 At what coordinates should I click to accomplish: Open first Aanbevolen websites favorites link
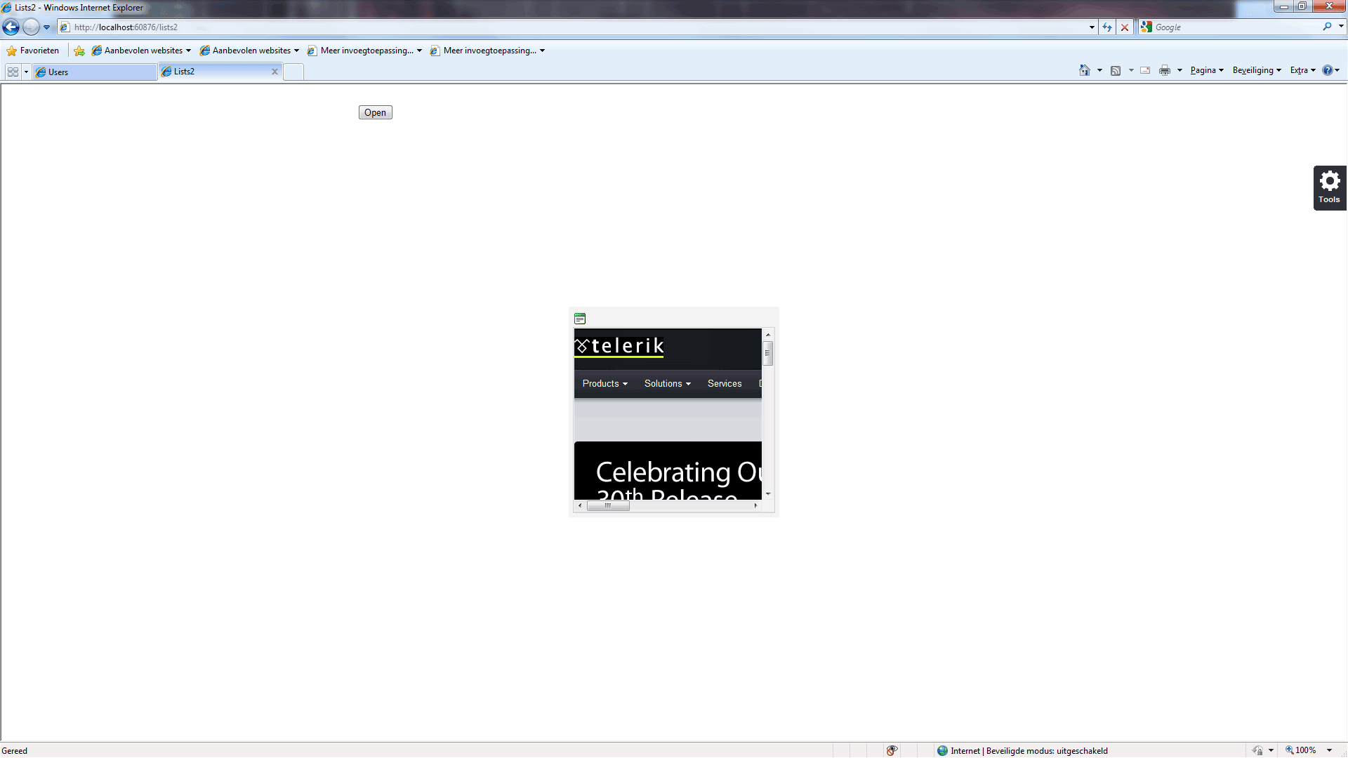[x=141, y=51]
